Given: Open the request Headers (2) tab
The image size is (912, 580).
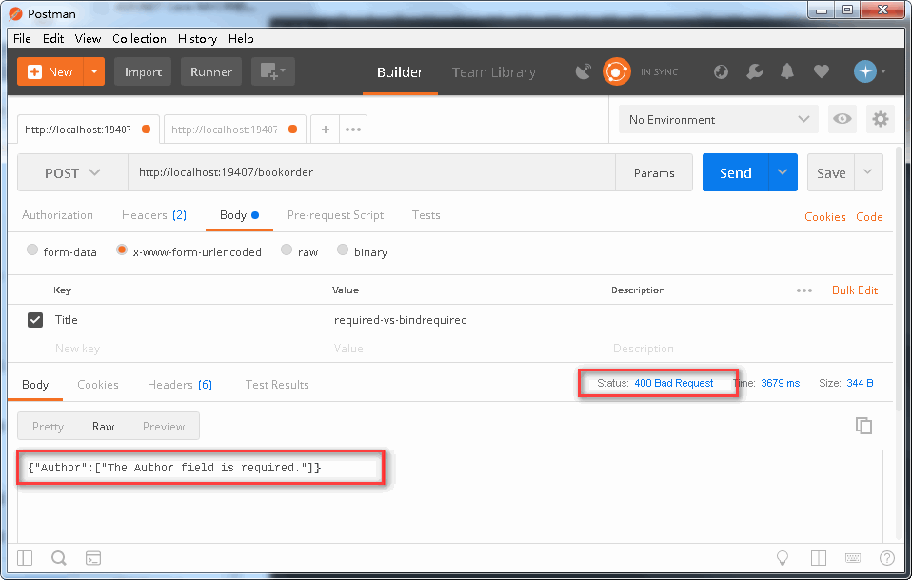Looking at the screenshot, I should (x=154, y=215).
